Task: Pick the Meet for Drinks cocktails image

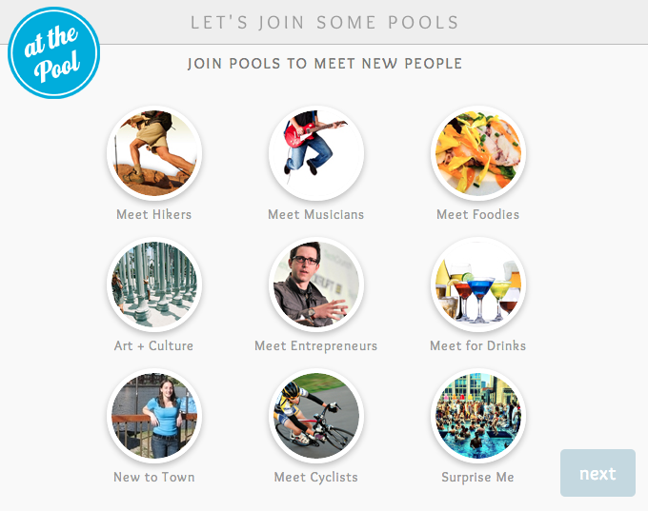Action: click(478, 285)
